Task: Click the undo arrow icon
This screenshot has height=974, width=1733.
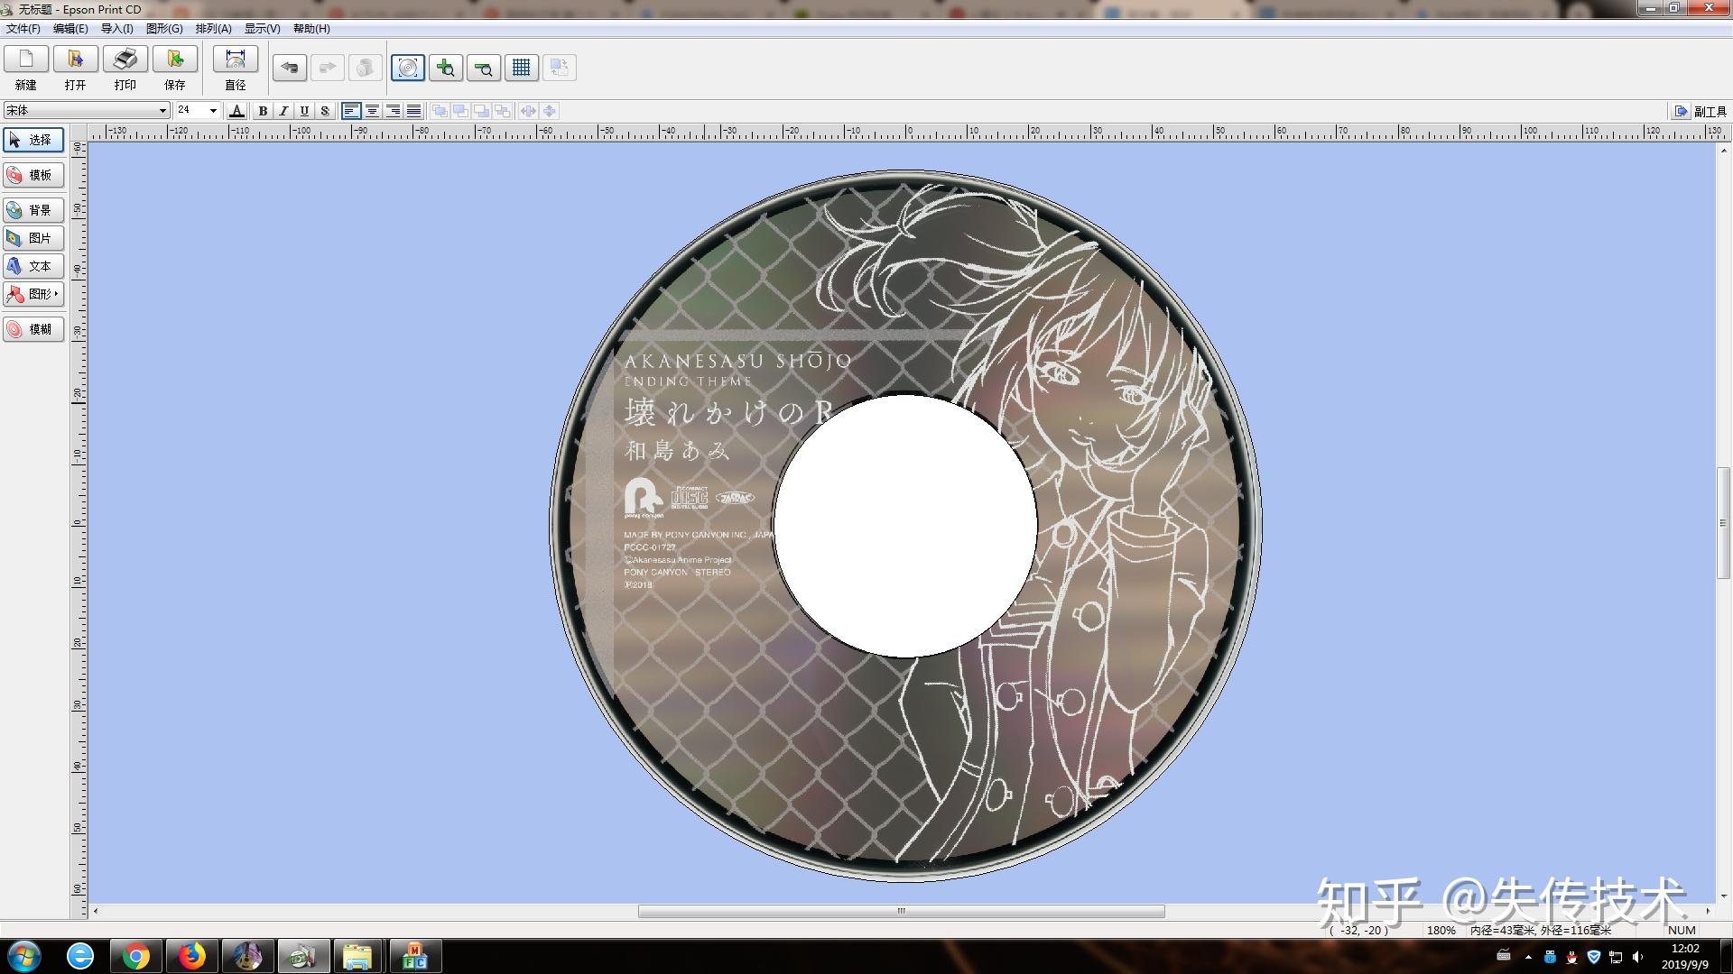Action: [x=290, y=68]
